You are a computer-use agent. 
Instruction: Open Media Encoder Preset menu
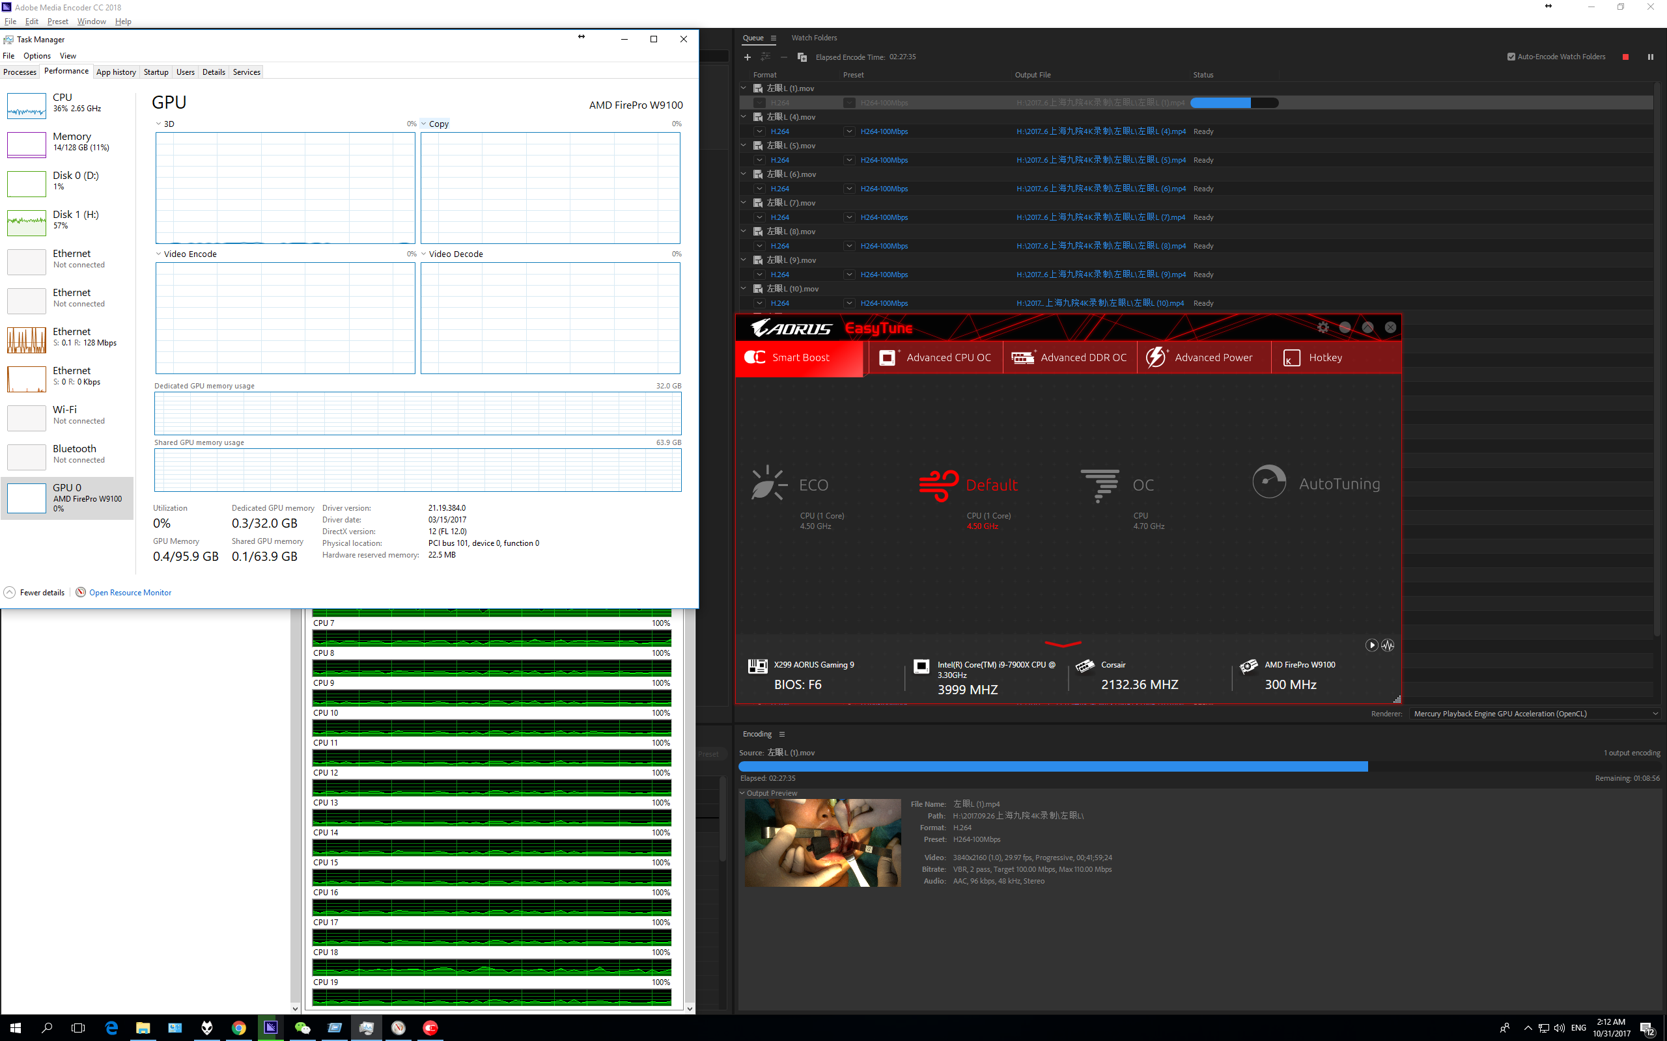pyautogui.click(x=57, y=21)
